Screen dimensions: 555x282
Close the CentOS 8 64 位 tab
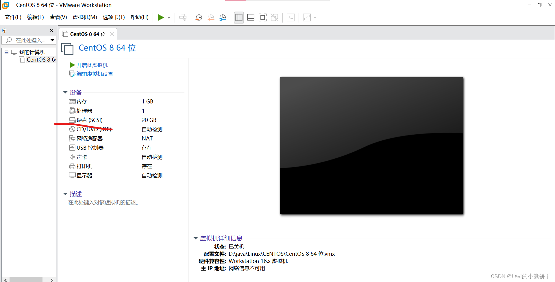click(112, 34)
